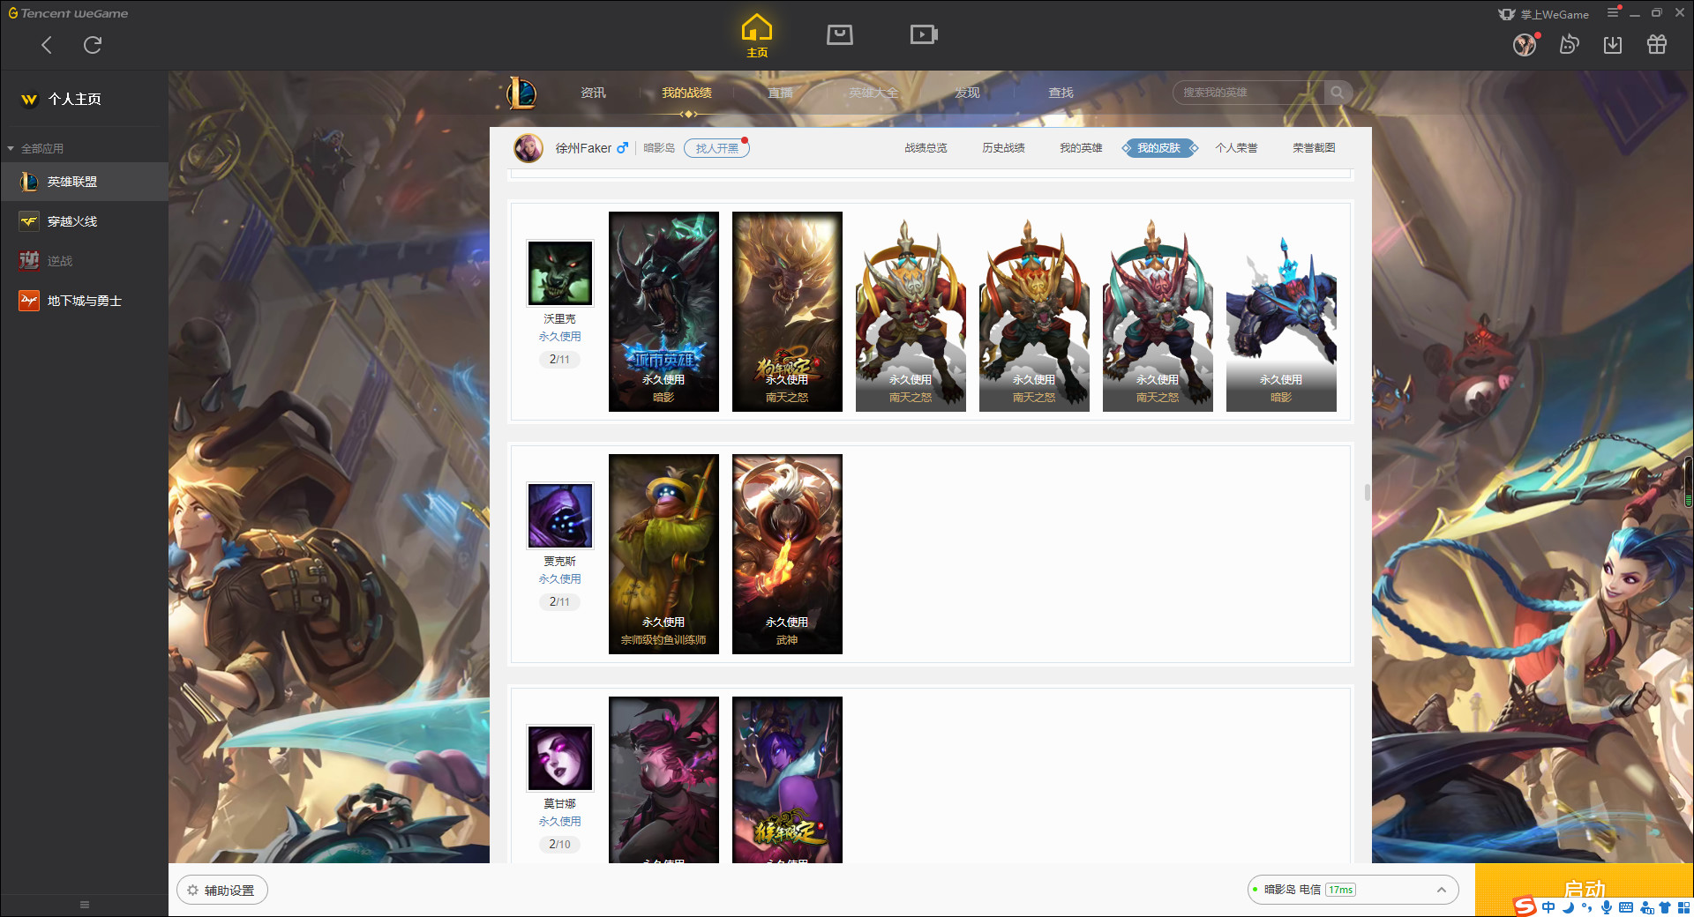Click the male gender icon beside 徐州Faker

[622, 148]
